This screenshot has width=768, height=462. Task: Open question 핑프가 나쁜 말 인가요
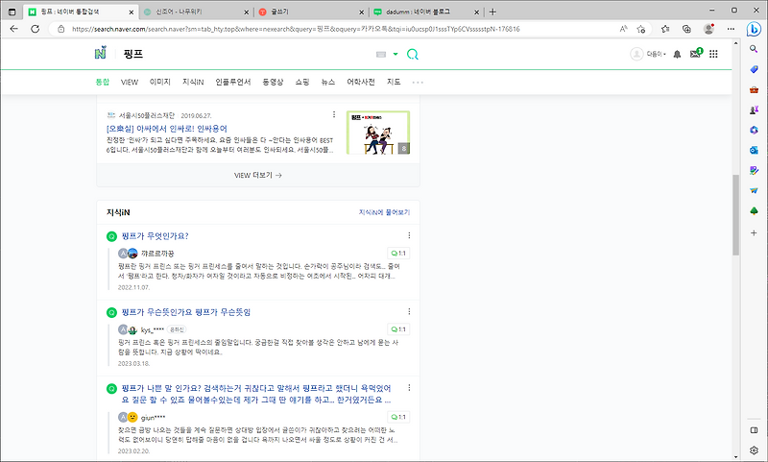click(x=256, y=394)
